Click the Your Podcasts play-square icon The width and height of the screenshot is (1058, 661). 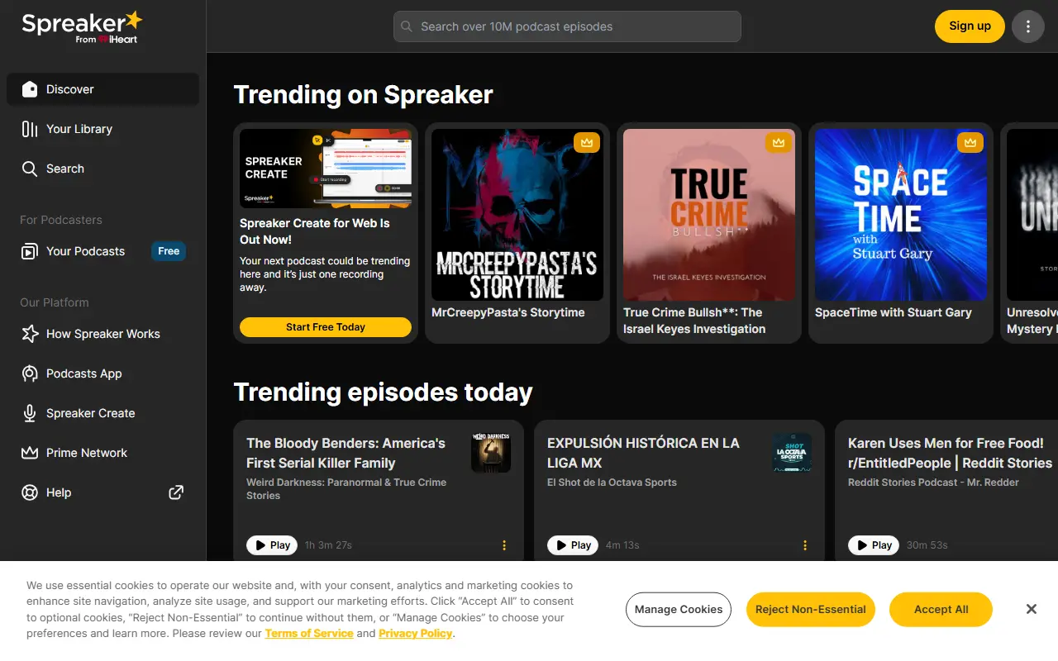tap(30, 251)
